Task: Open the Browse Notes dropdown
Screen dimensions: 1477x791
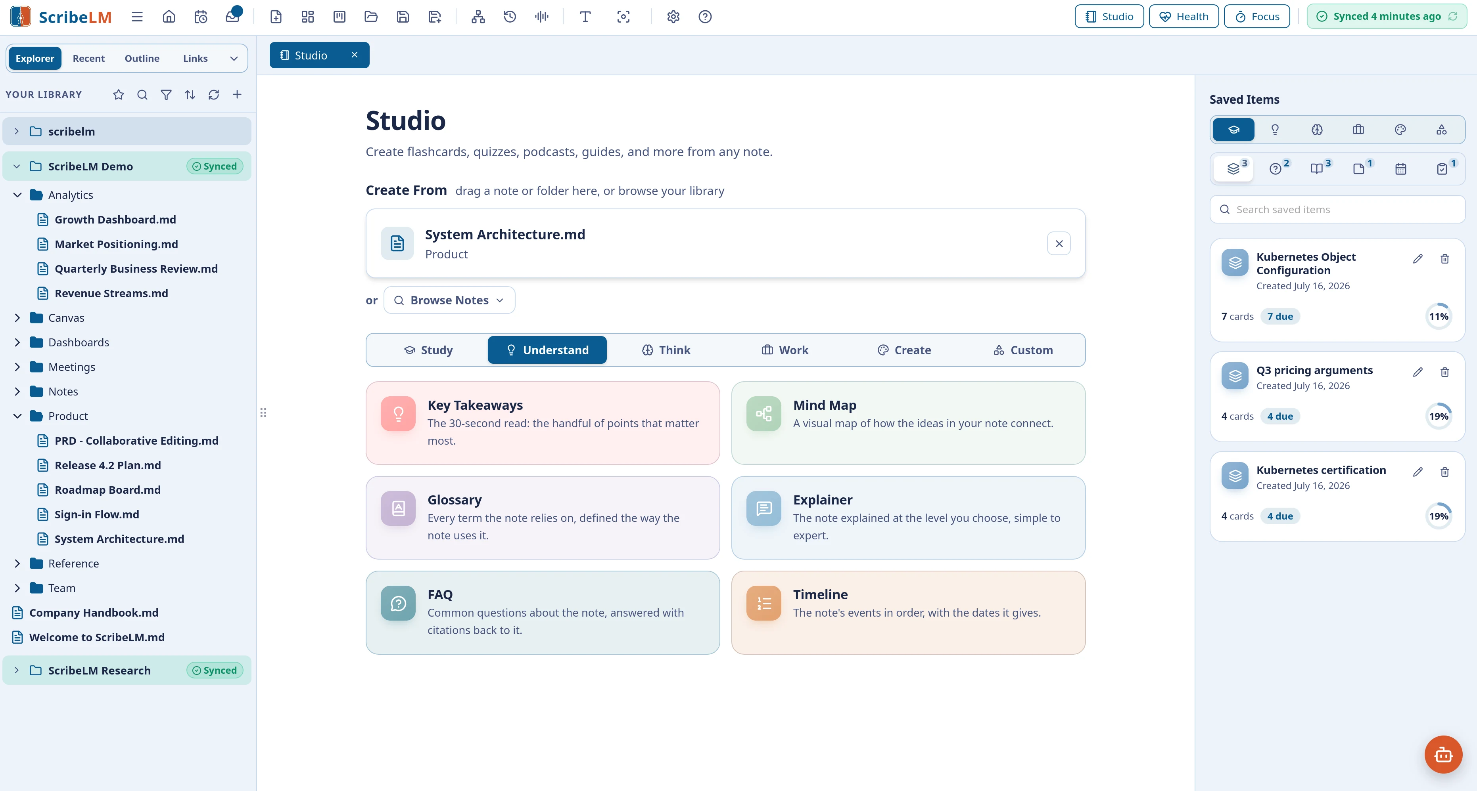Action: [449, 300]
